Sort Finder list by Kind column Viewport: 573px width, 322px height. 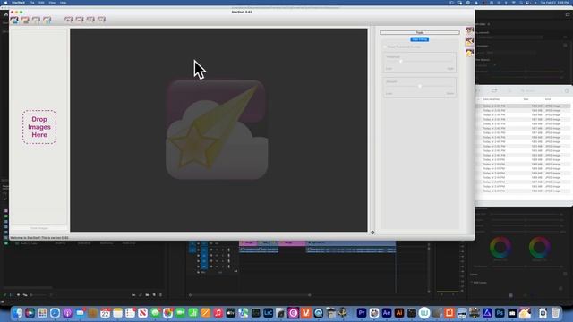point(548,99)
